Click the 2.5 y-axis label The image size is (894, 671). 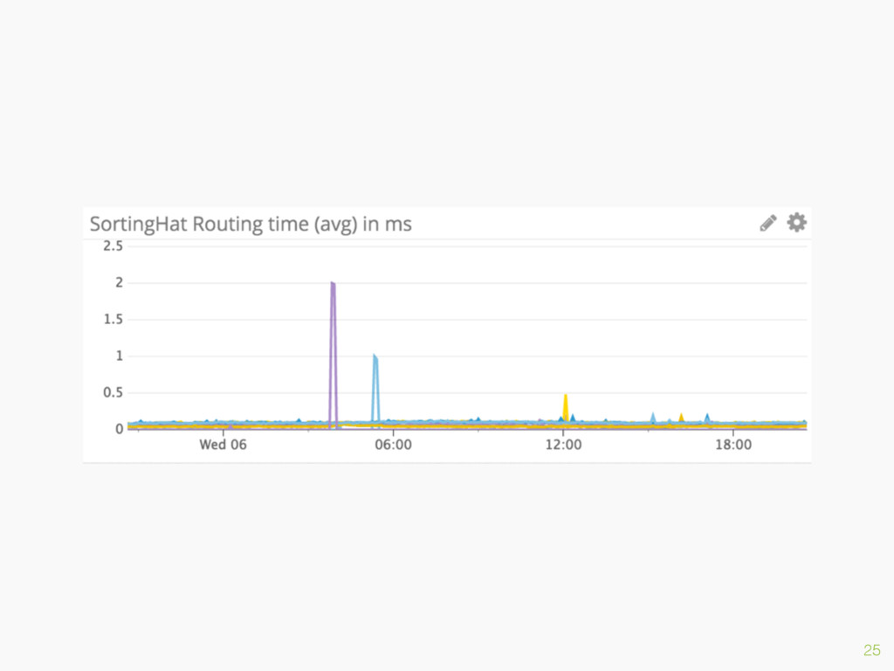click(113, 246)
